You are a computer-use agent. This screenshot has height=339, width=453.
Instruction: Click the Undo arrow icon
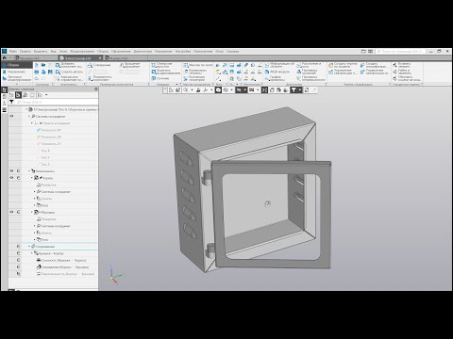click(37, 79)
